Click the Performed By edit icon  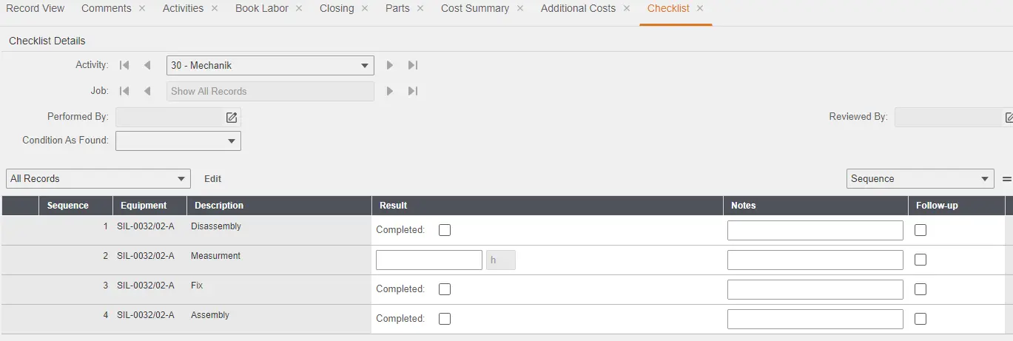(232, 117)
